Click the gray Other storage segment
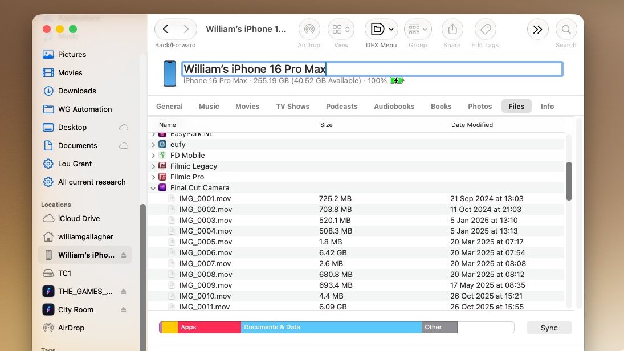The image size is (624, 351). pyautogui.click(x=439, y=327)
